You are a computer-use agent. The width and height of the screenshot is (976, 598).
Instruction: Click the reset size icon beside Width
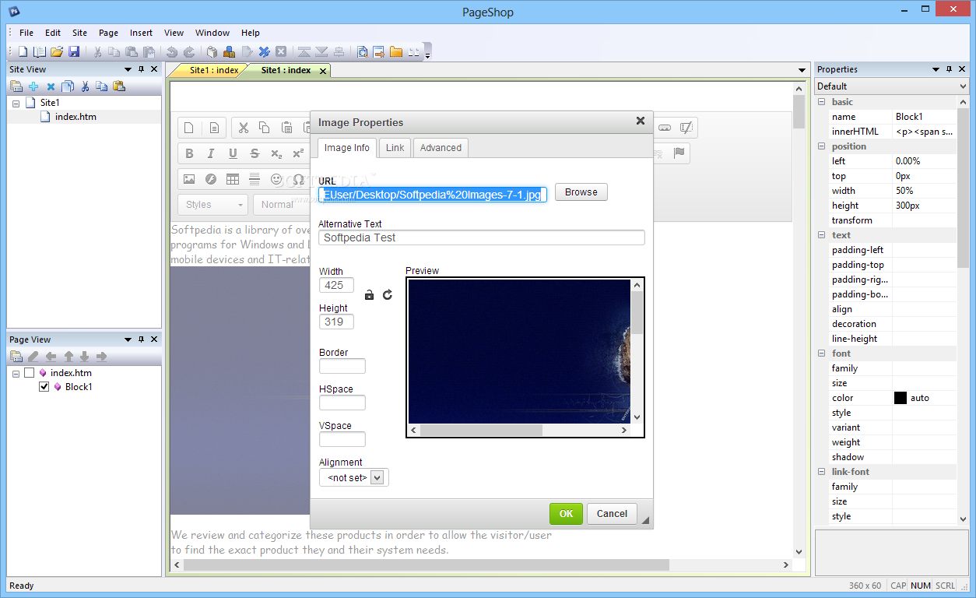(x=388, y=294)
